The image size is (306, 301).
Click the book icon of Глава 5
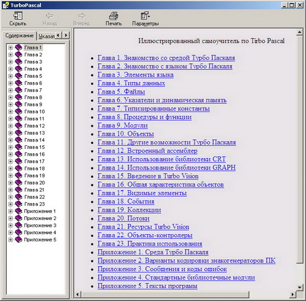[x=18, y=76]
